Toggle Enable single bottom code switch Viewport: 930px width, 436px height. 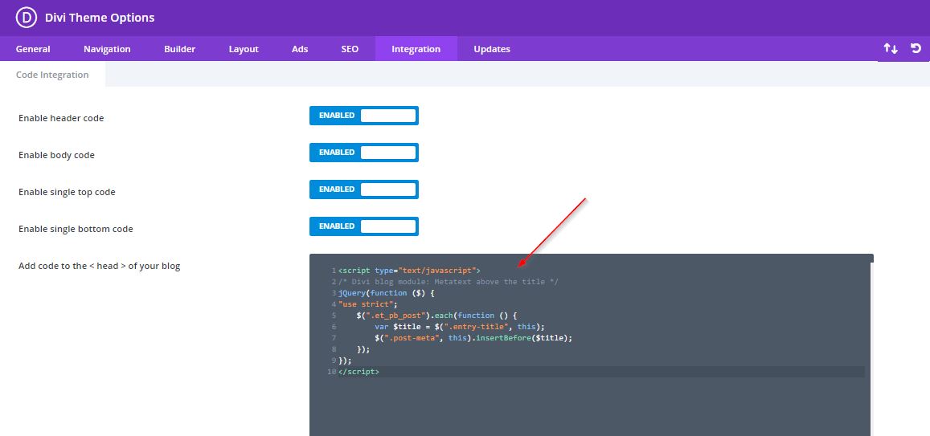363,226
